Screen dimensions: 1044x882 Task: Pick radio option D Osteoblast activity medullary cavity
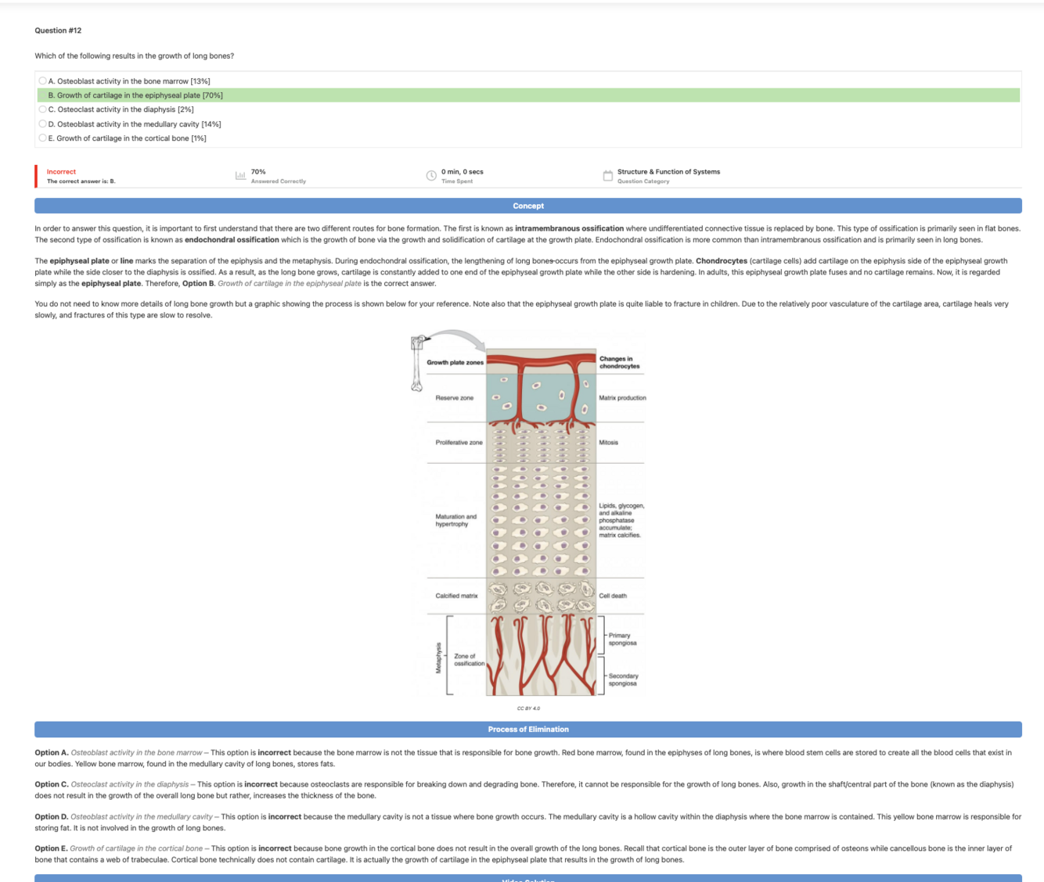pos(42,124)
